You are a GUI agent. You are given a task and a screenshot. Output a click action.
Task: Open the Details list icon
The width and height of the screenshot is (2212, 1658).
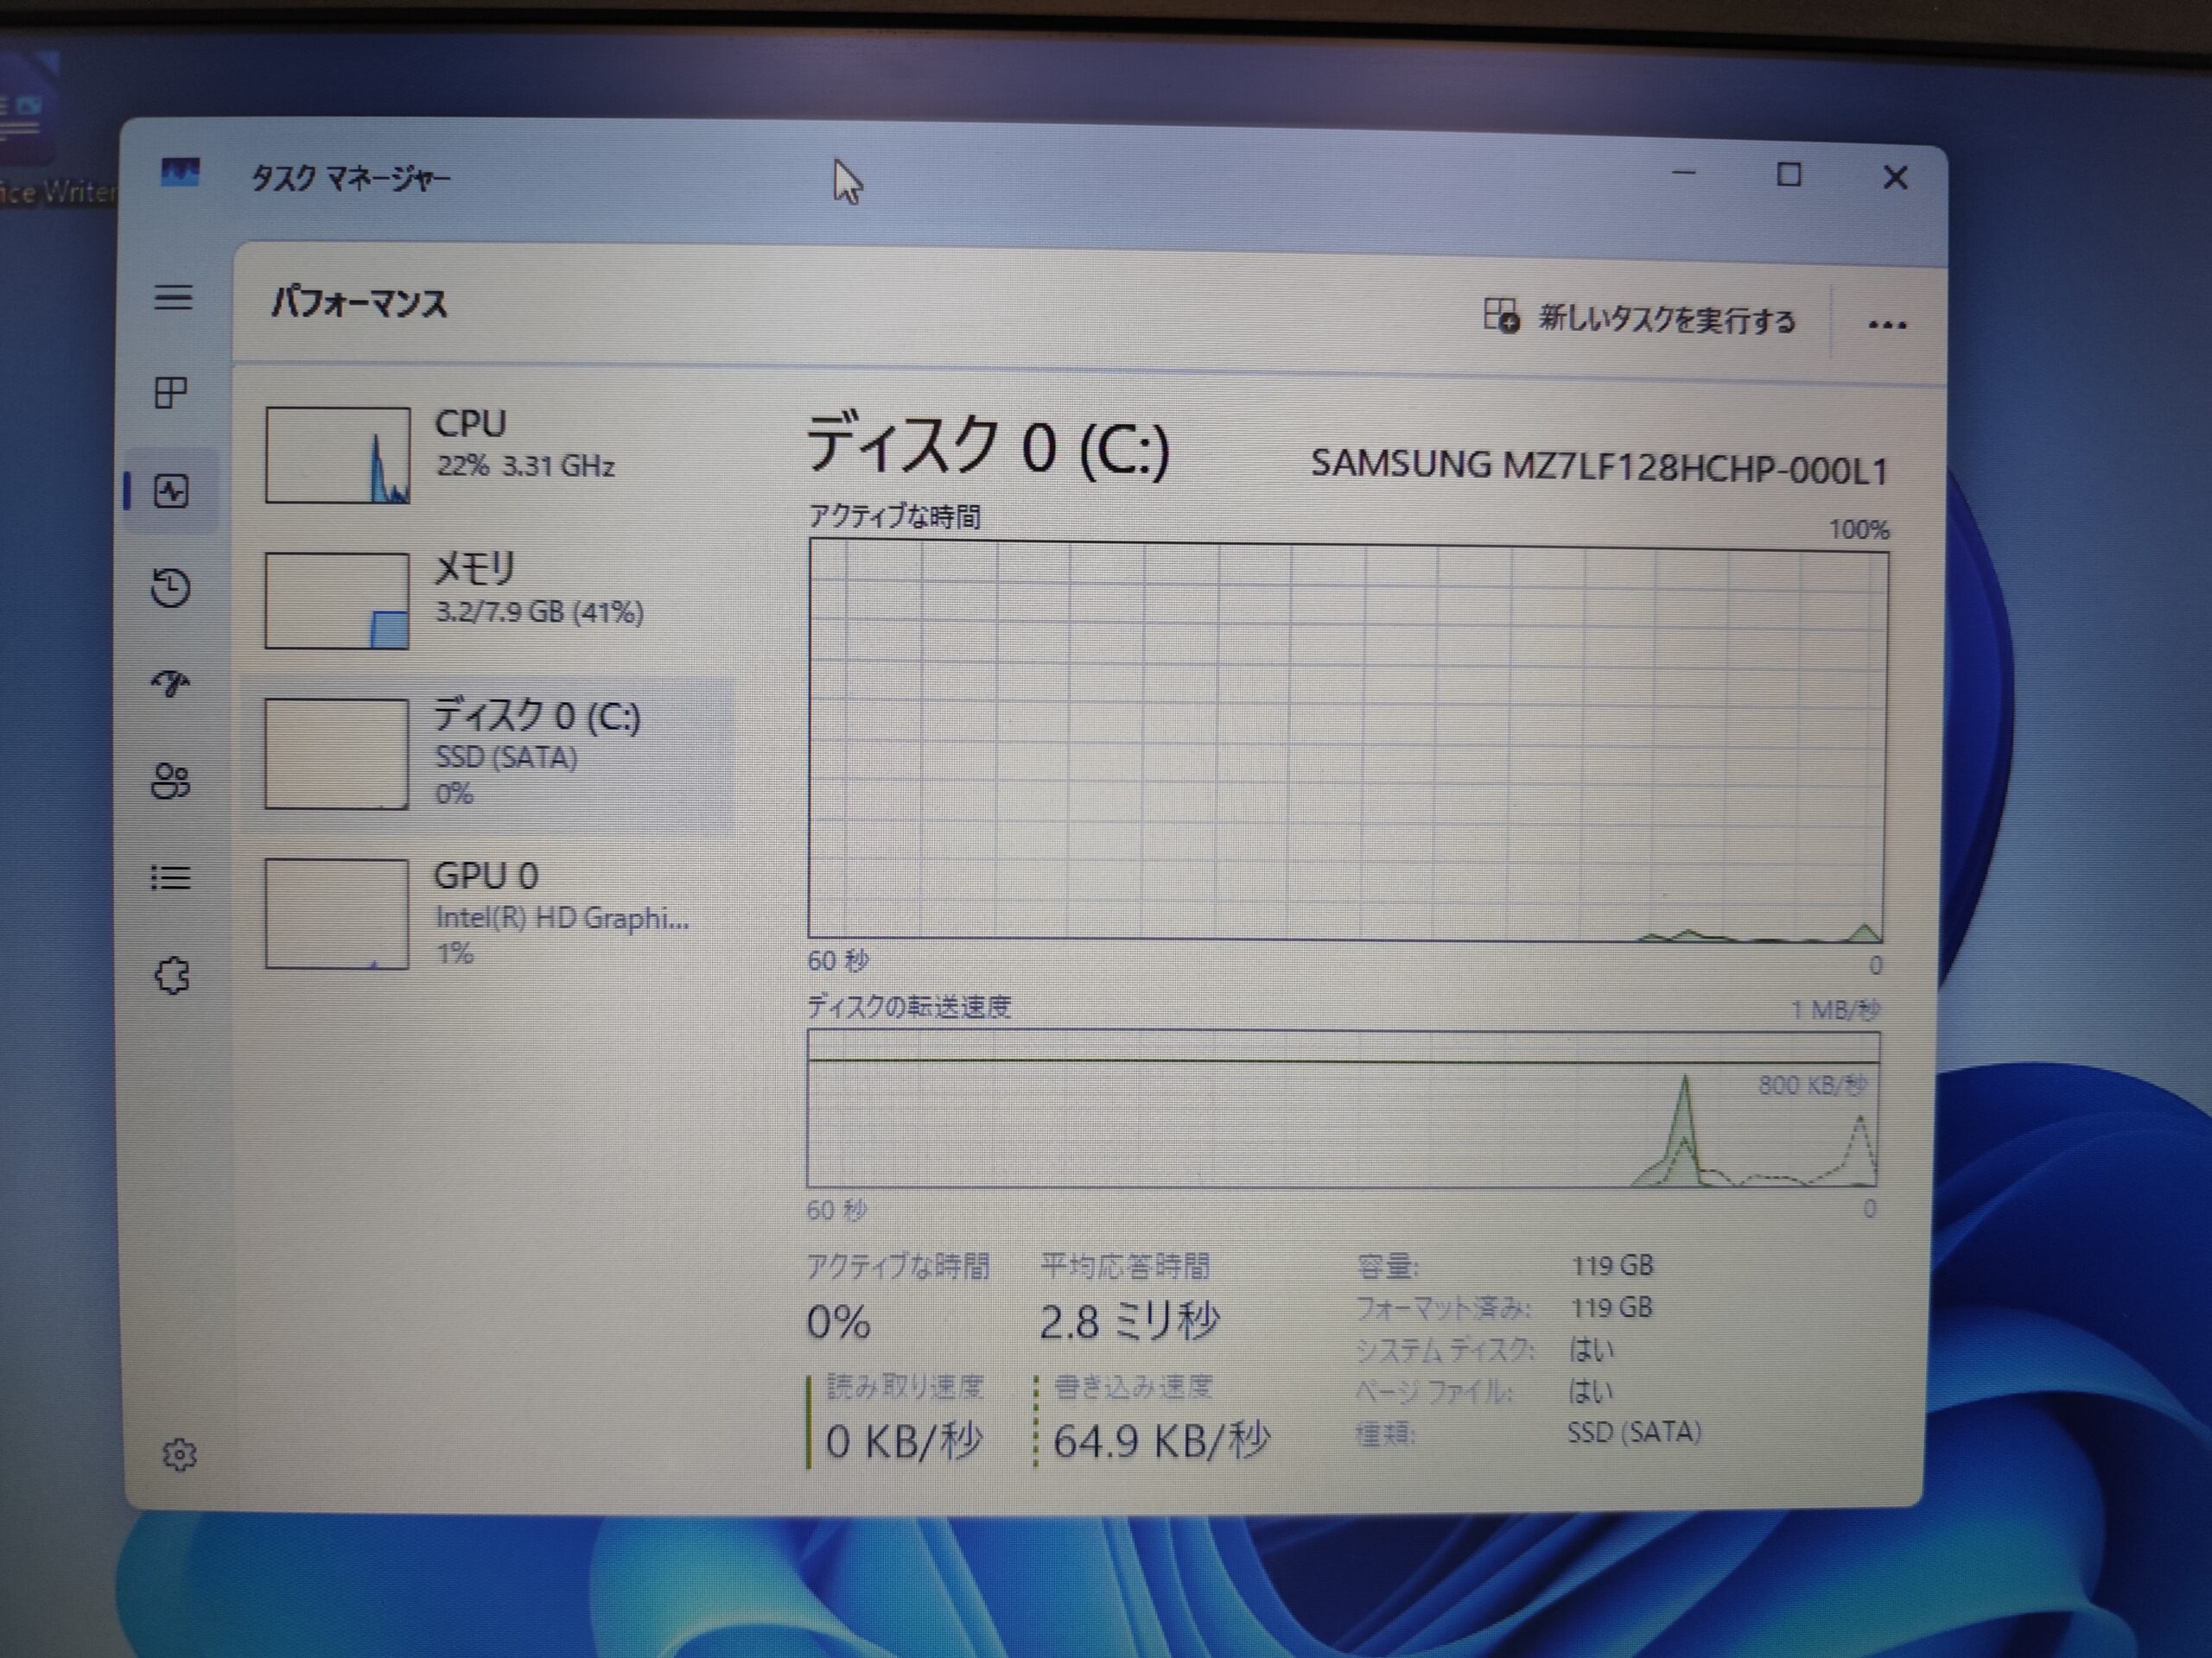[171, 877]
